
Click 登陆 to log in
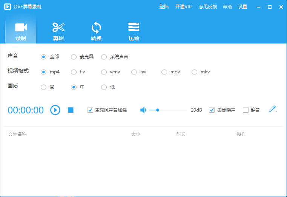click(164, 7)
